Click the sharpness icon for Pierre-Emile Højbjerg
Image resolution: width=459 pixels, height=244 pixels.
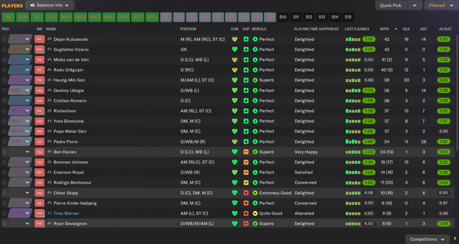coord(246,203)
